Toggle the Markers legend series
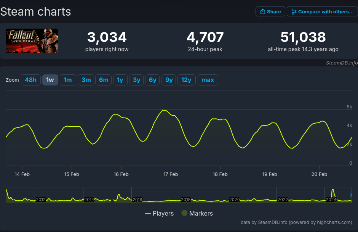This screenshot has height=232, width=358. (x=197, y=213)
